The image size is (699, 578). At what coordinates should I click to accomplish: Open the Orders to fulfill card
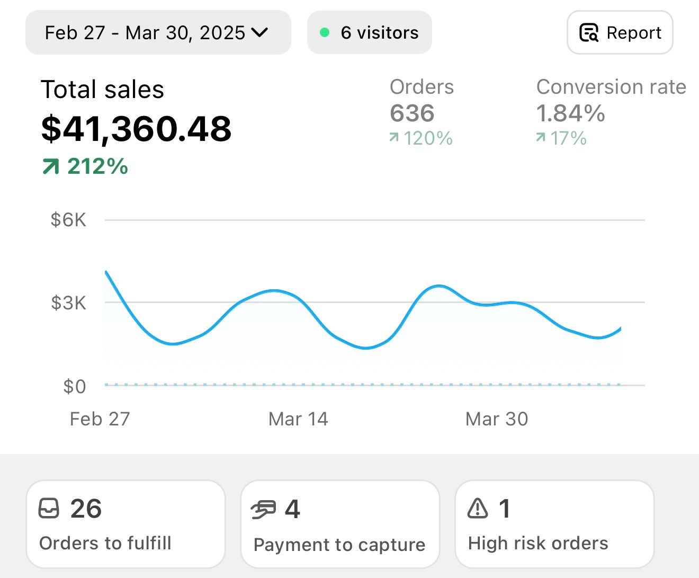(x=126, y=524)
